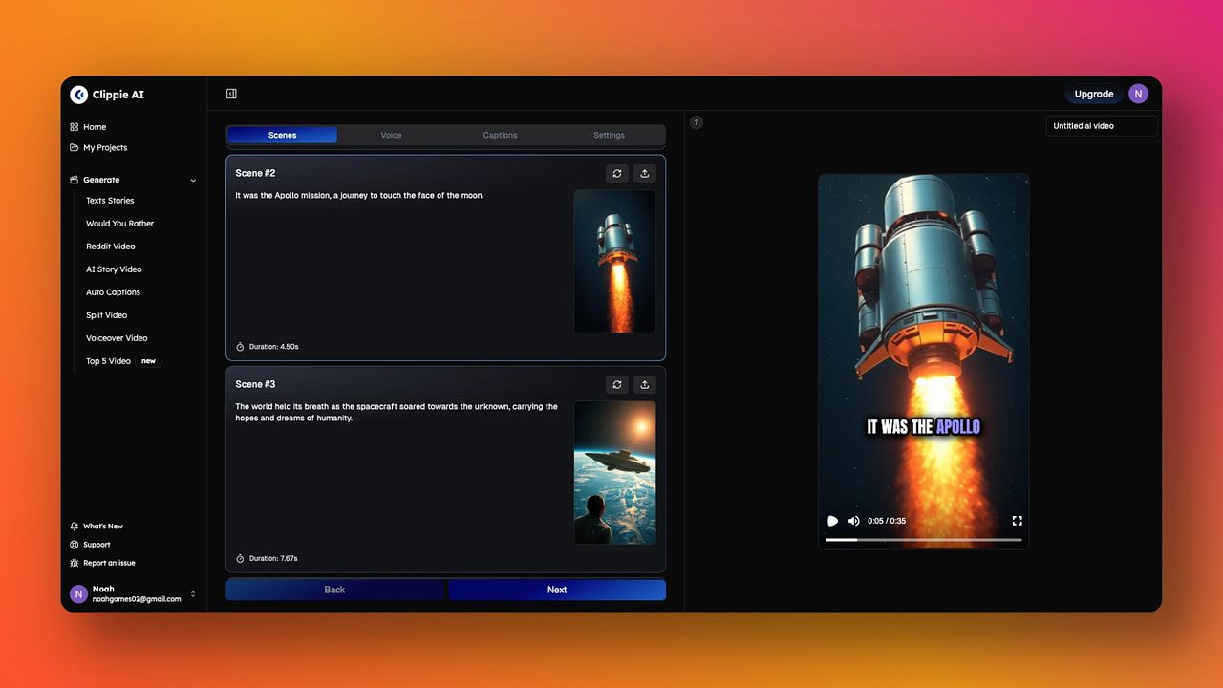
Task: Open the user avatar in the top bar
Action: [x=1138, y=94]
